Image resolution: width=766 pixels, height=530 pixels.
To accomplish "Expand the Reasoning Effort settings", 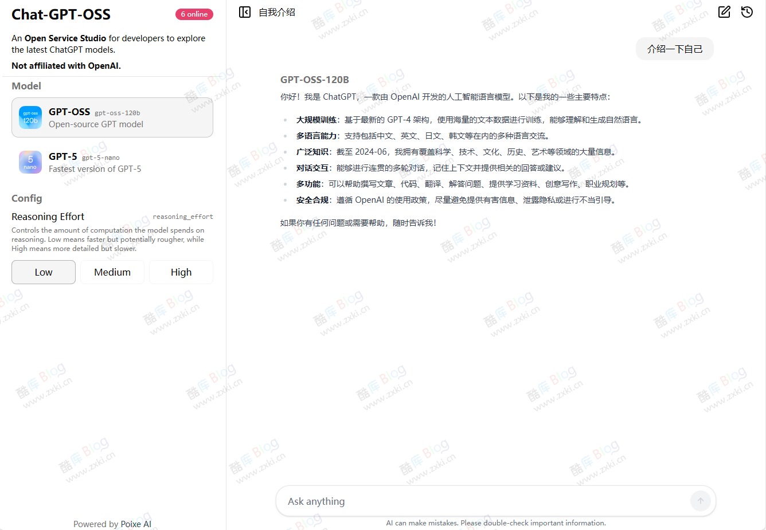I will (x=48, y=216).
